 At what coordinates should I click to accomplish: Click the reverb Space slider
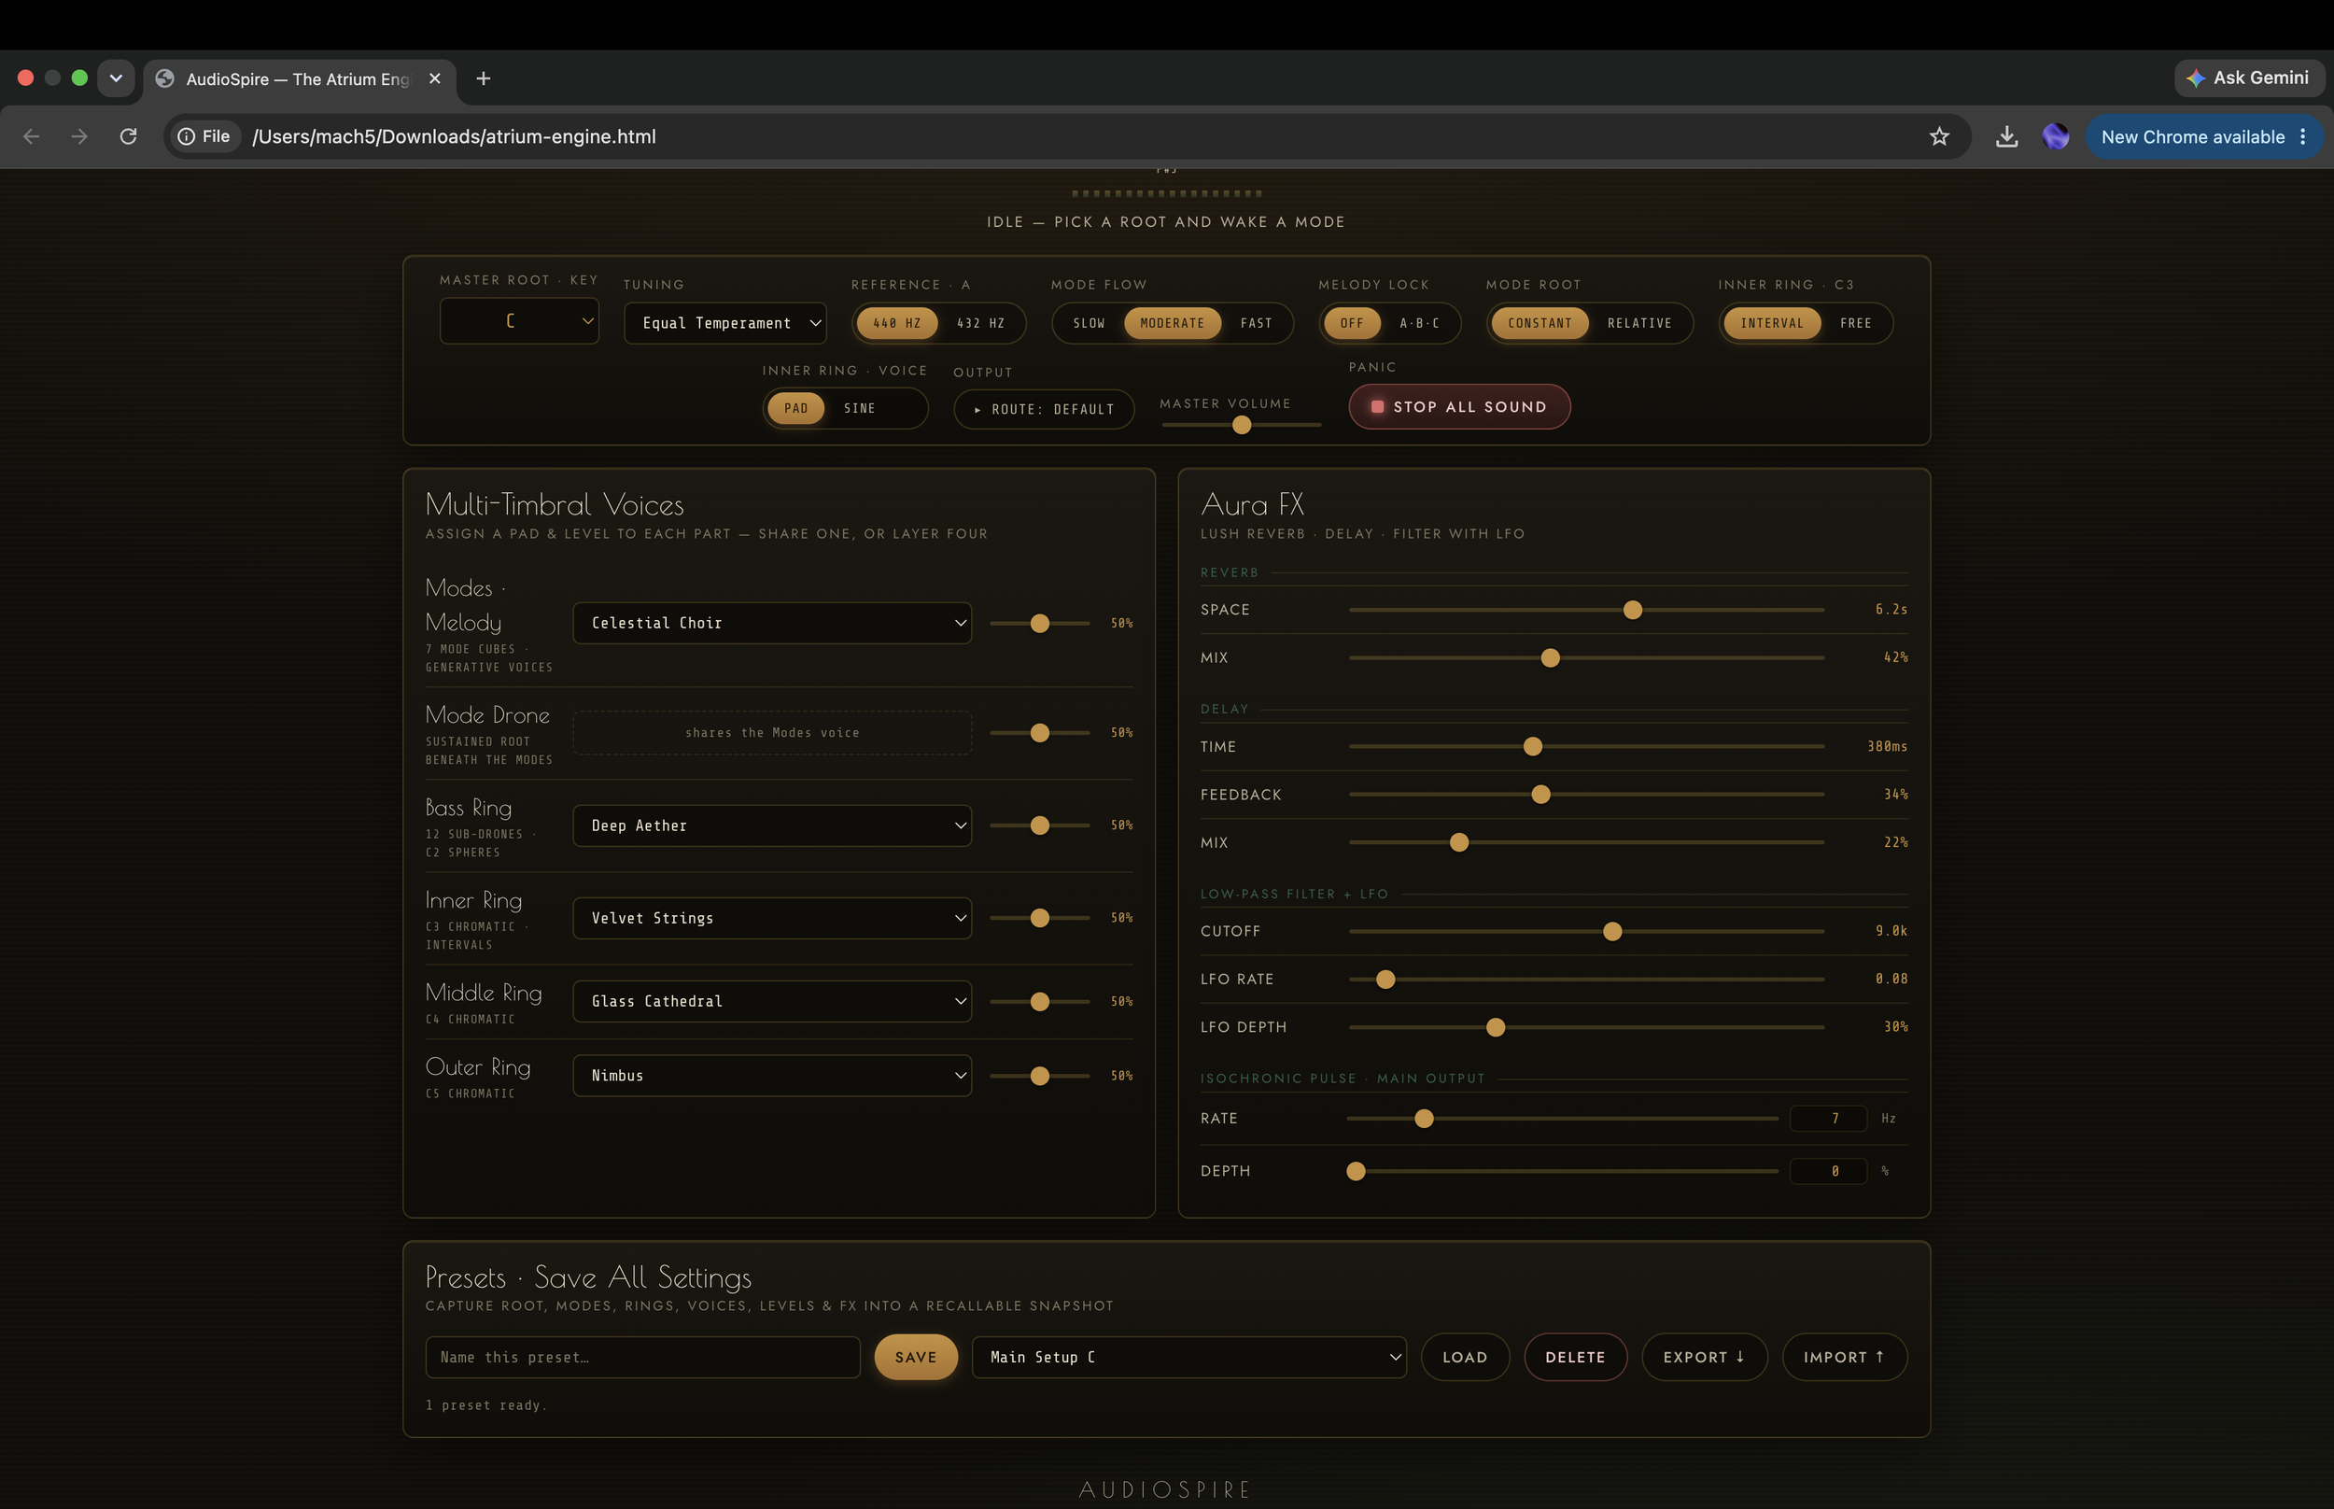coord(1587,610)
